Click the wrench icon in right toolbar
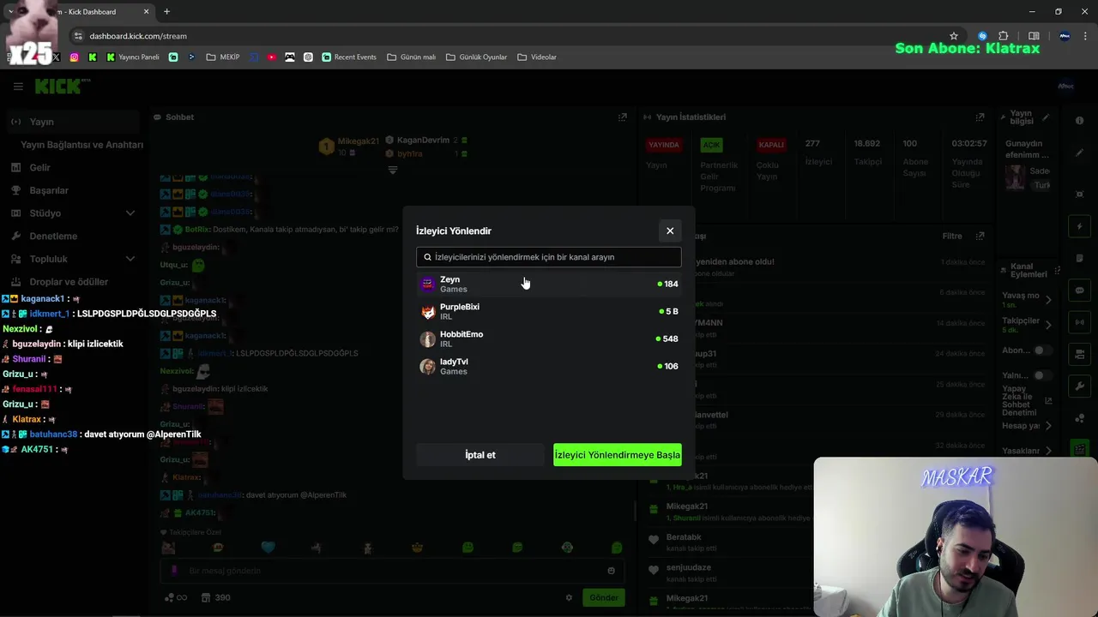Screen dimensions: 1098x617 (x=1079, y=386)
